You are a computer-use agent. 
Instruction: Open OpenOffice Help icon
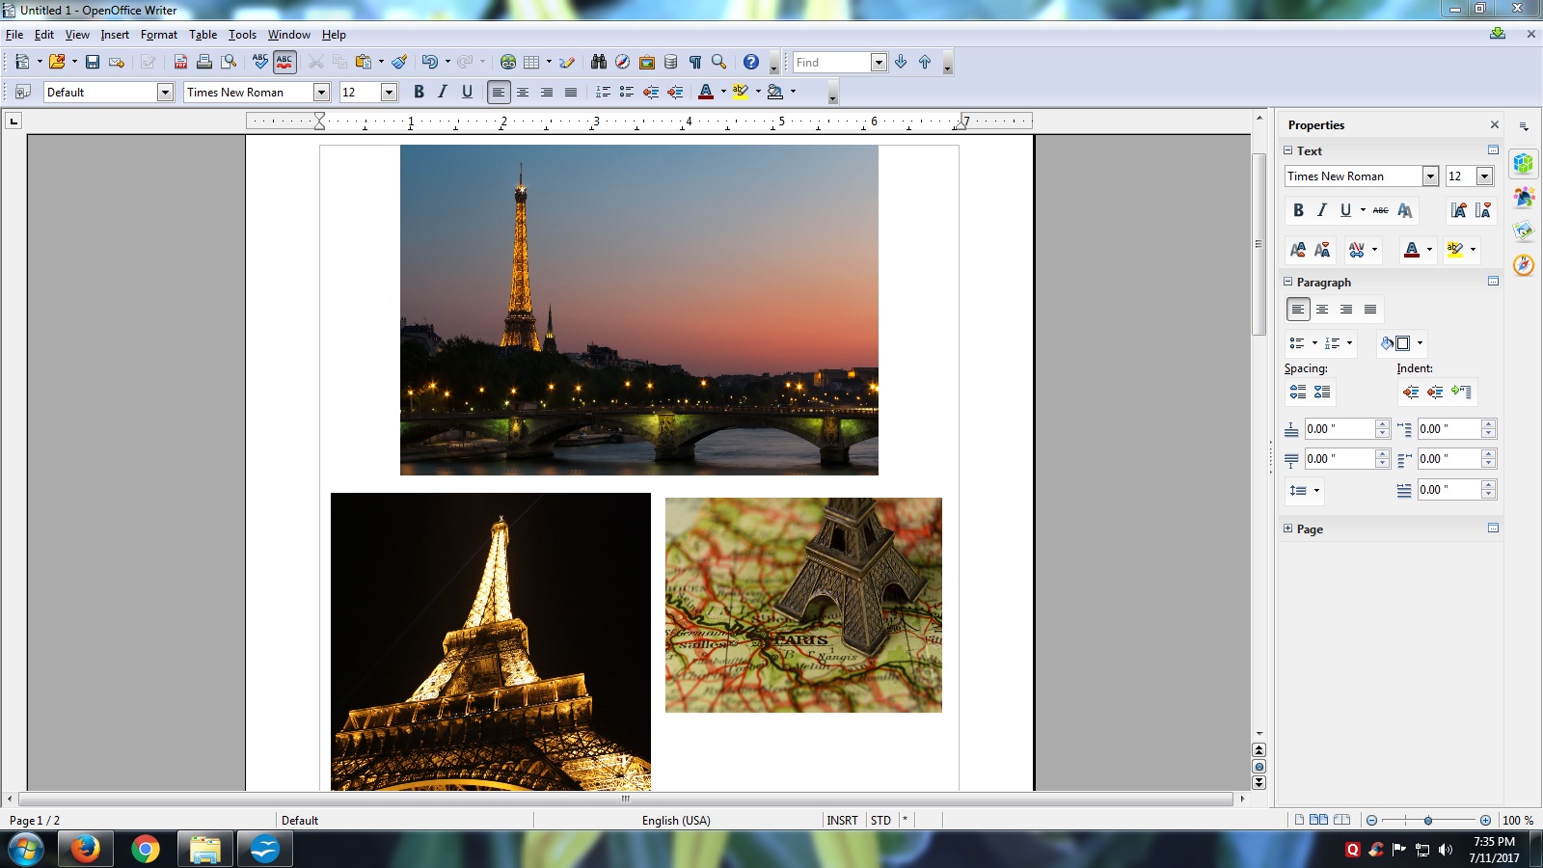(x=751, y=62)
